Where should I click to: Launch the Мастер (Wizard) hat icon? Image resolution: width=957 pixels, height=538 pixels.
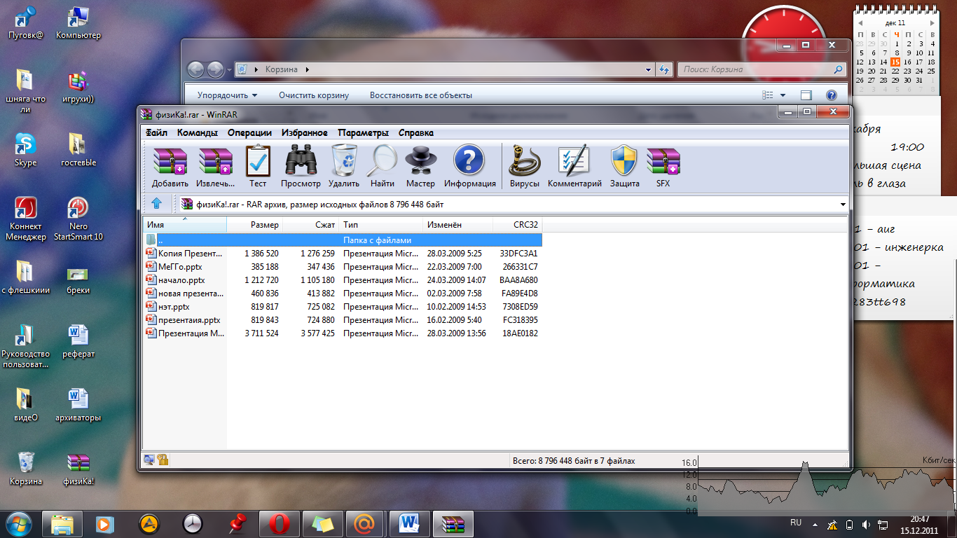pos(421,166)
